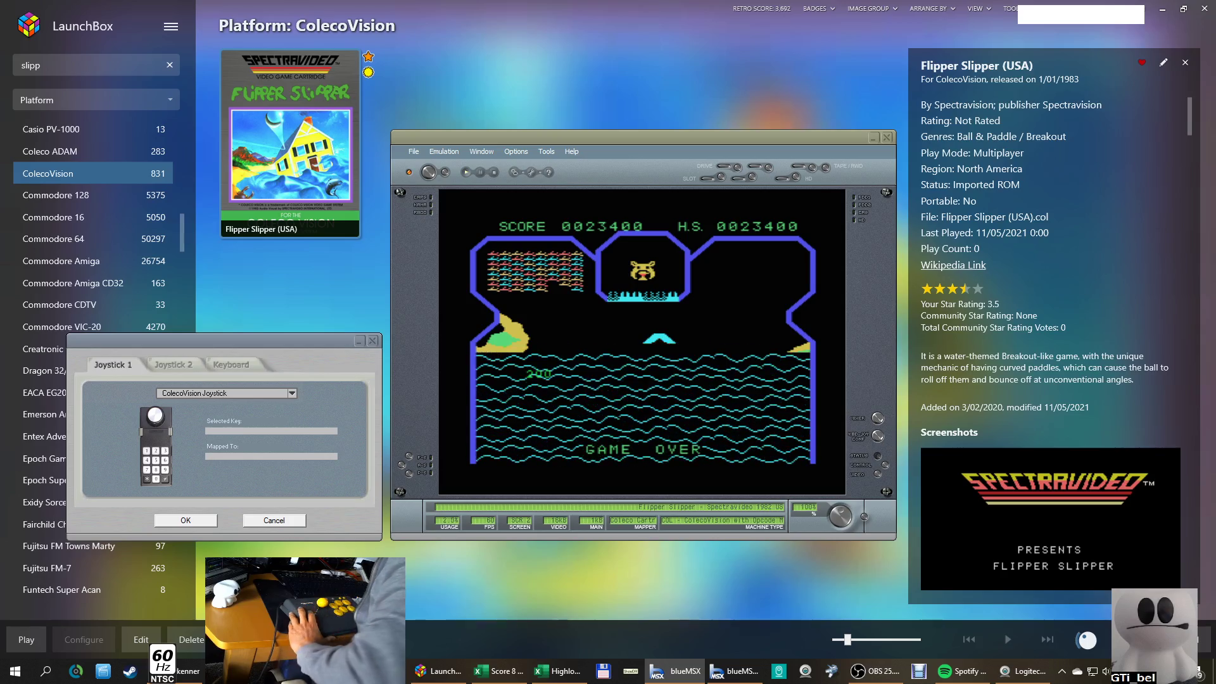Image resolution: width=1216 pixels, height=684 pixels.
Task: Toggle favorite heart for Flipper Slipper
Action: click(1142, 63)
